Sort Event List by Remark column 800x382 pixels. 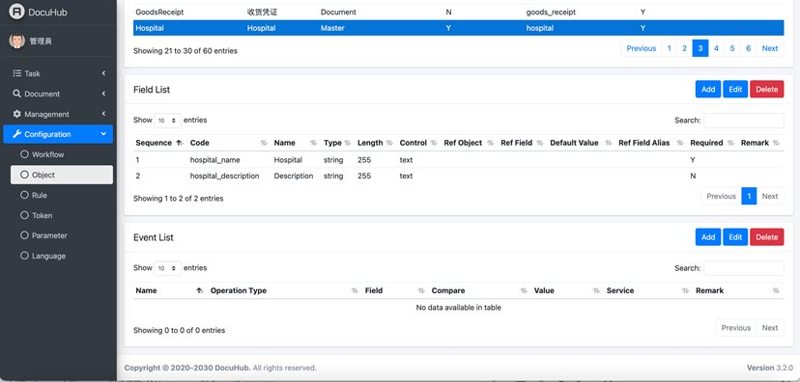[738, 290]
